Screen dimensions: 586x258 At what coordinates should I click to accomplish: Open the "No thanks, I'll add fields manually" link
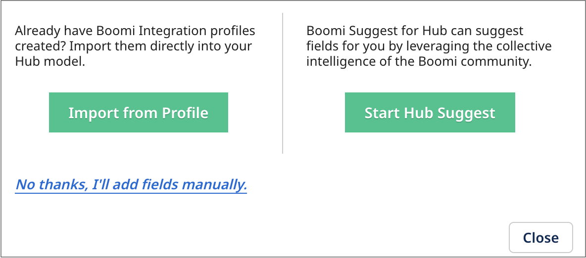[x=131, y=185]
